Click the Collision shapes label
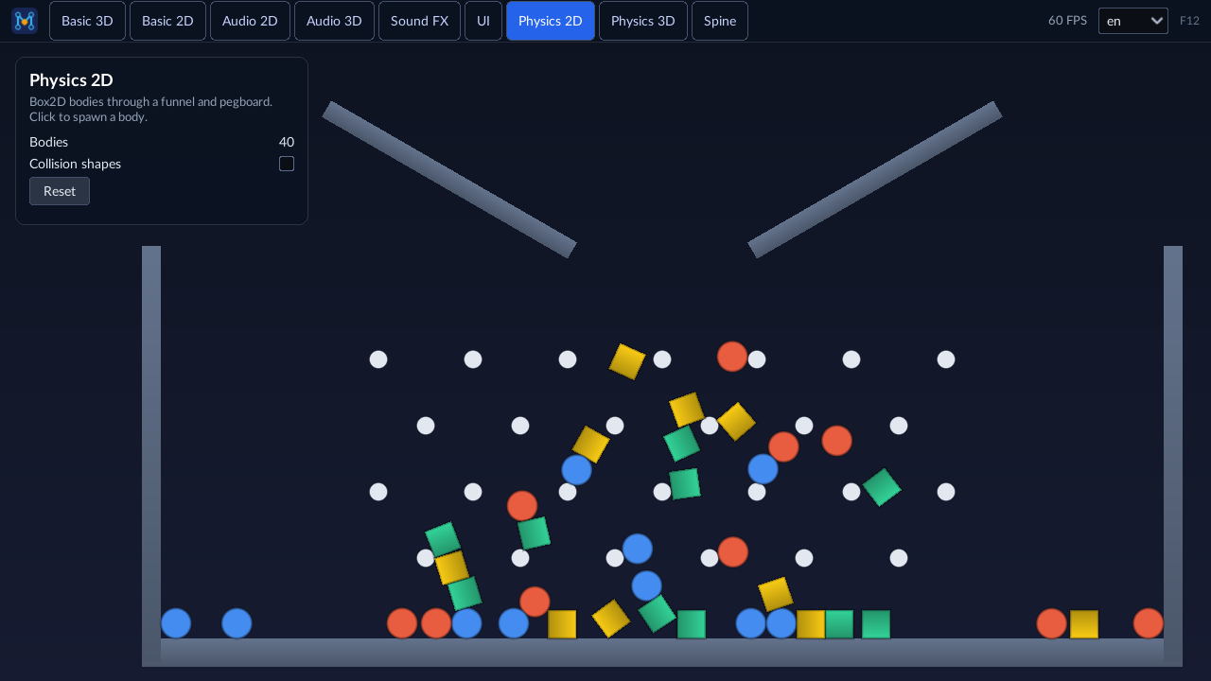The width and height of the screenshot is (1211, 681). click(x=76, y=164)
